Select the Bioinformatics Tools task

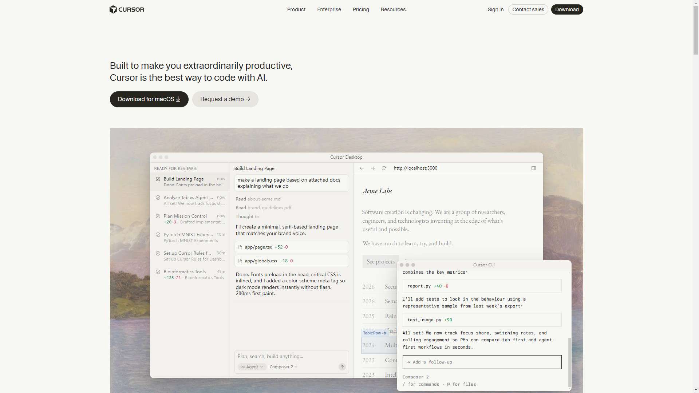tap(190, 274)
